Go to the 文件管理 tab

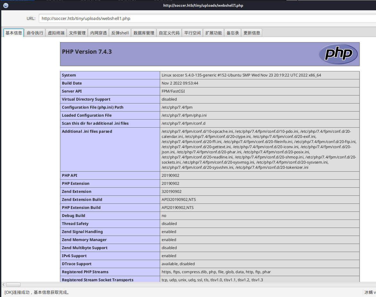[77, 33]
